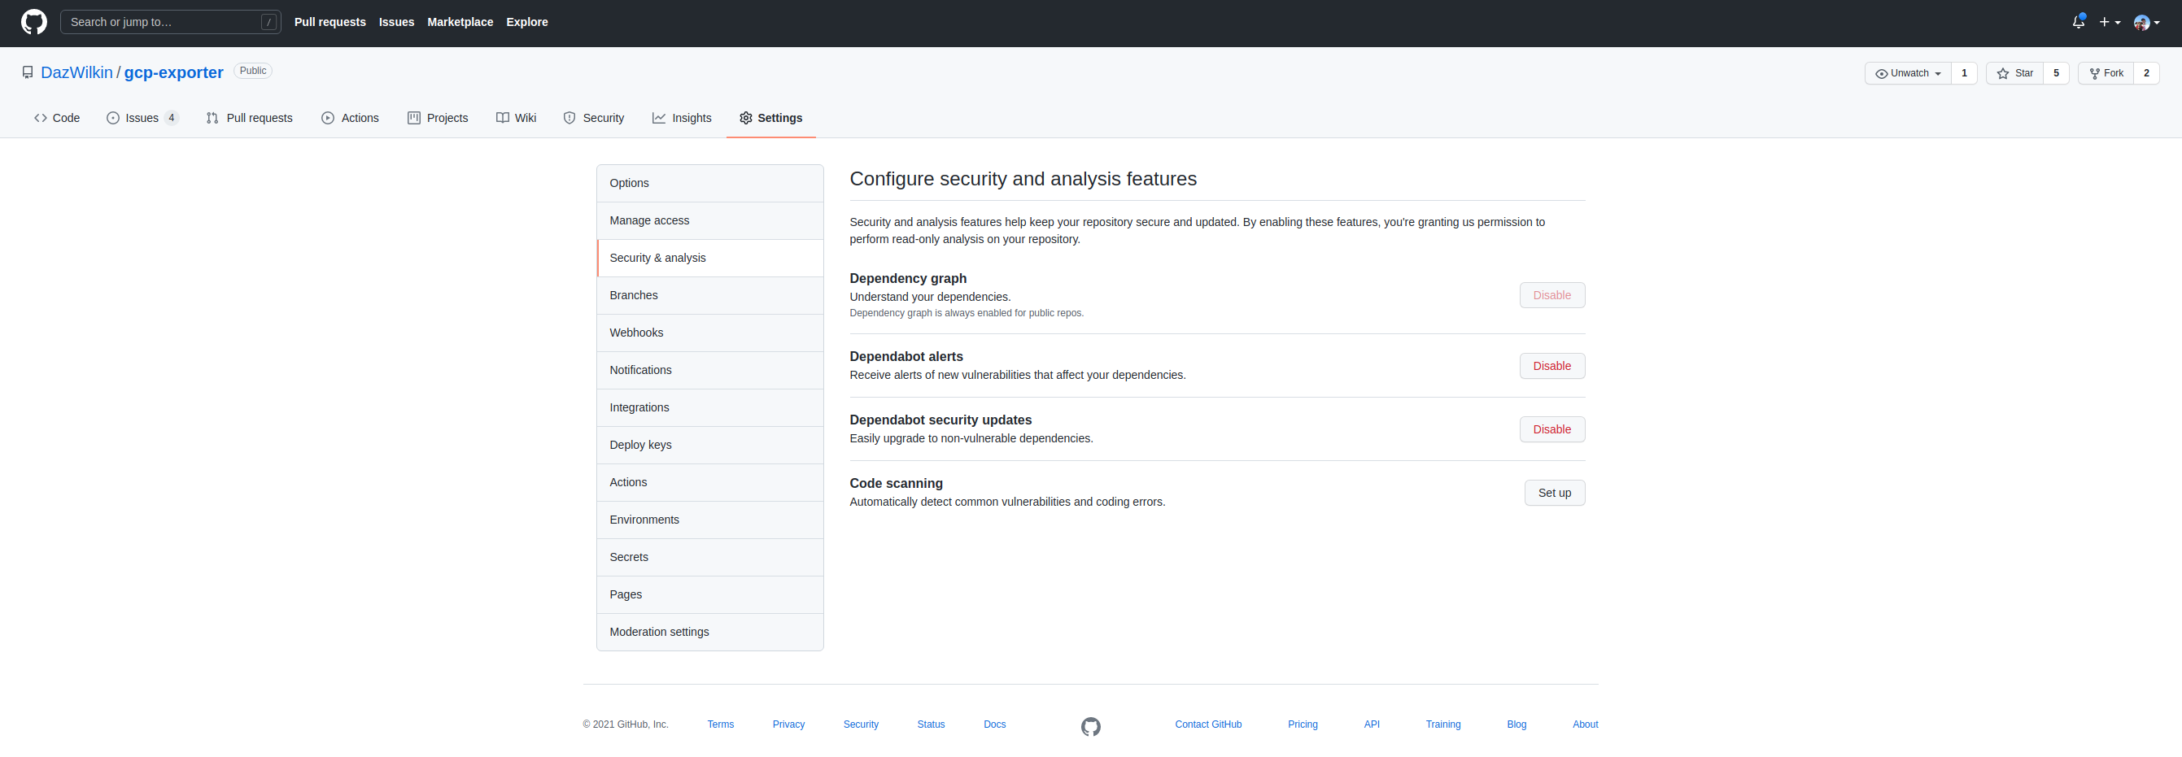2182x757 pixels.
Task: Open the user avatar menu
Action: 2145,22
